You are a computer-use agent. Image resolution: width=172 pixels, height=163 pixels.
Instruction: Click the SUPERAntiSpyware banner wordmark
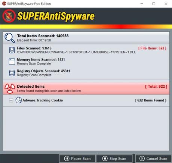pyautogui.click(x=56, y=16)
